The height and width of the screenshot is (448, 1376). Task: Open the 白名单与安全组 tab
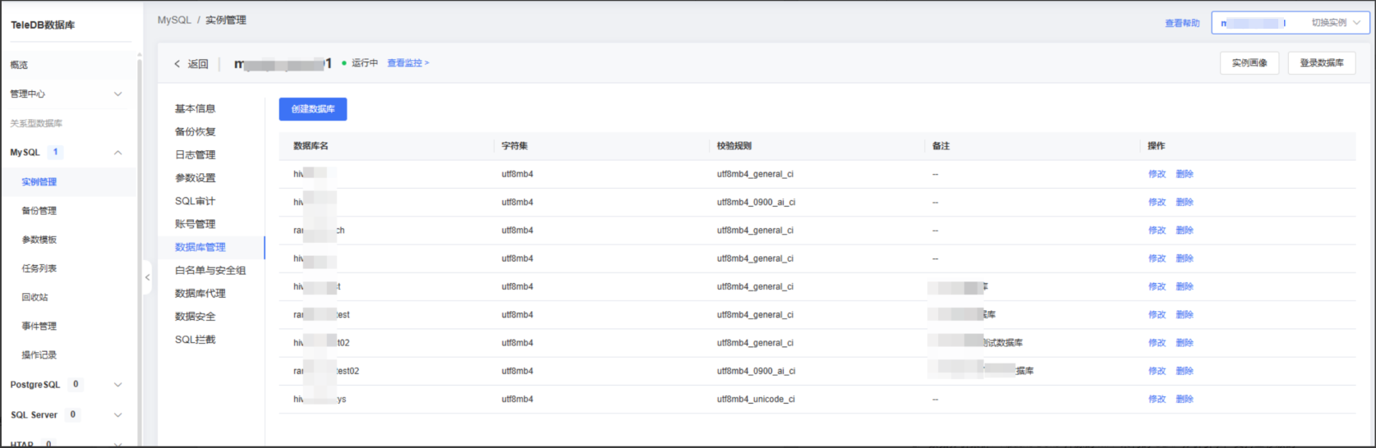pyautogui.click(x=210, y=271)
